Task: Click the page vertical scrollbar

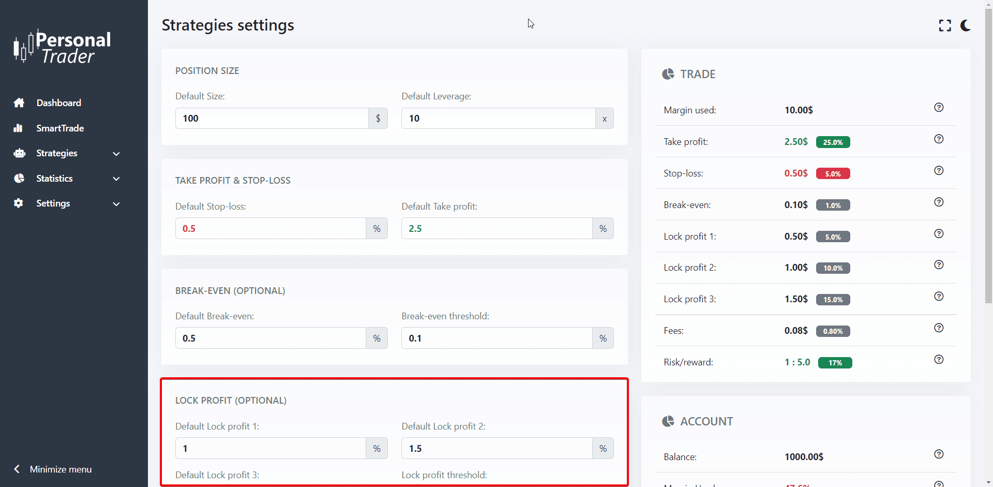Action: (988, 155)
